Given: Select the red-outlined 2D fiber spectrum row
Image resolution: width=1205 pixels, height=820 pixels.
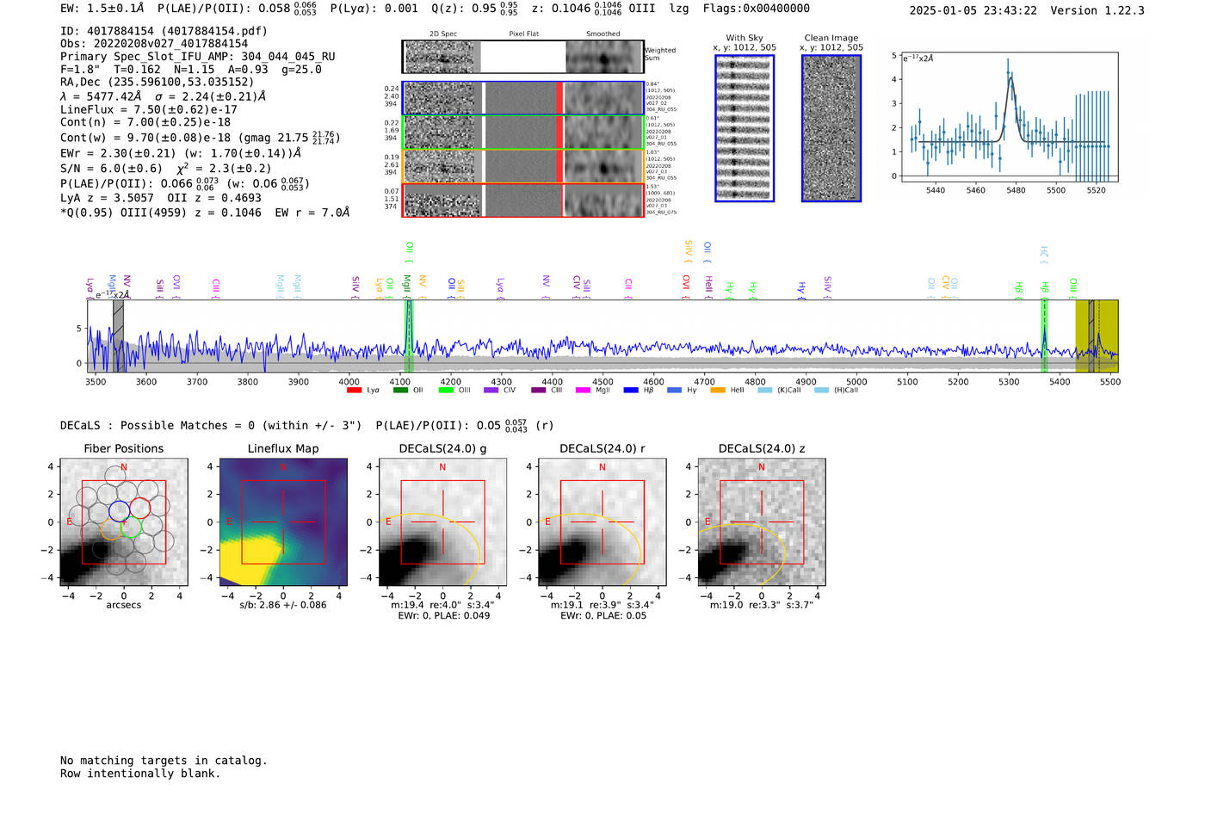Looking at the screenshot, I should [522, 200].
